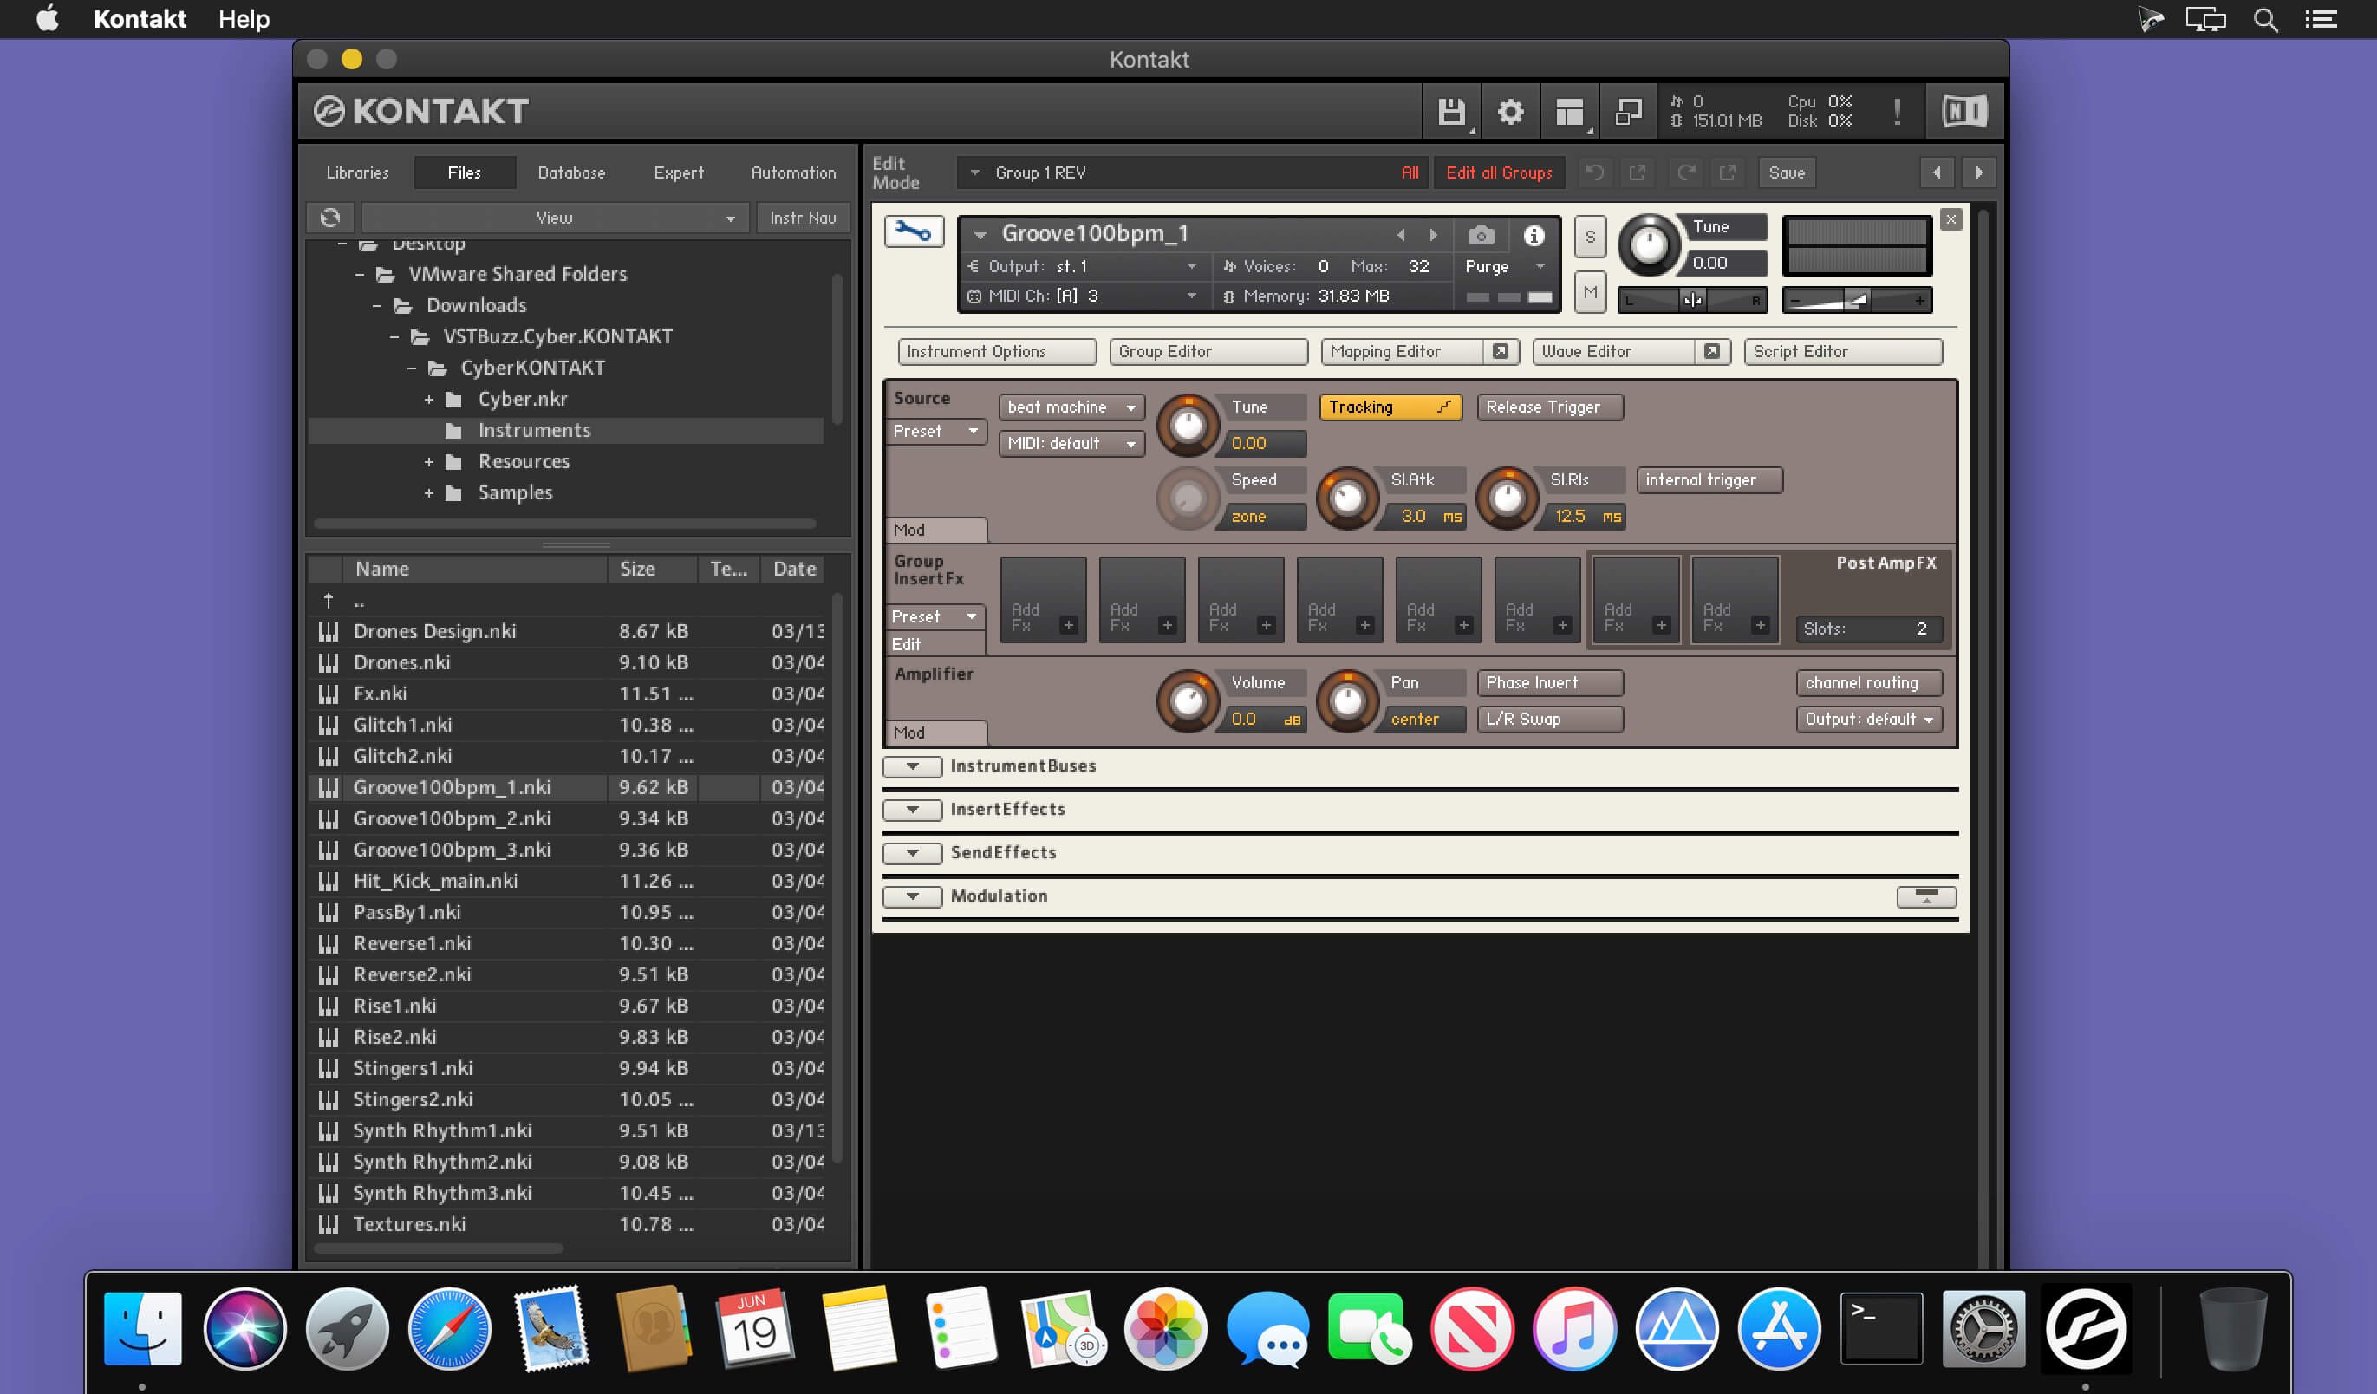2377x1394 pixels.
Task: Click the exclamation panic button
Action: tap(1897, 112)
